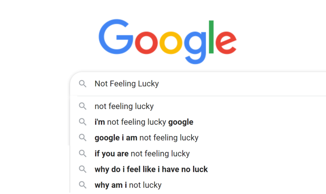The image size is (326, 194).
Task: Click search icon beside 'i'm not feeling lucky google'
Action: (x=82, y=122)
